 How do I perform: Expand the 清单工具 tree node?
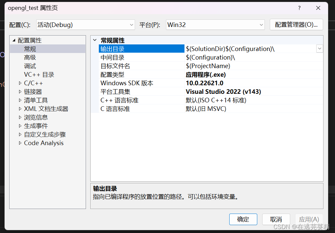pyautogui.click(x=20, y=100)
